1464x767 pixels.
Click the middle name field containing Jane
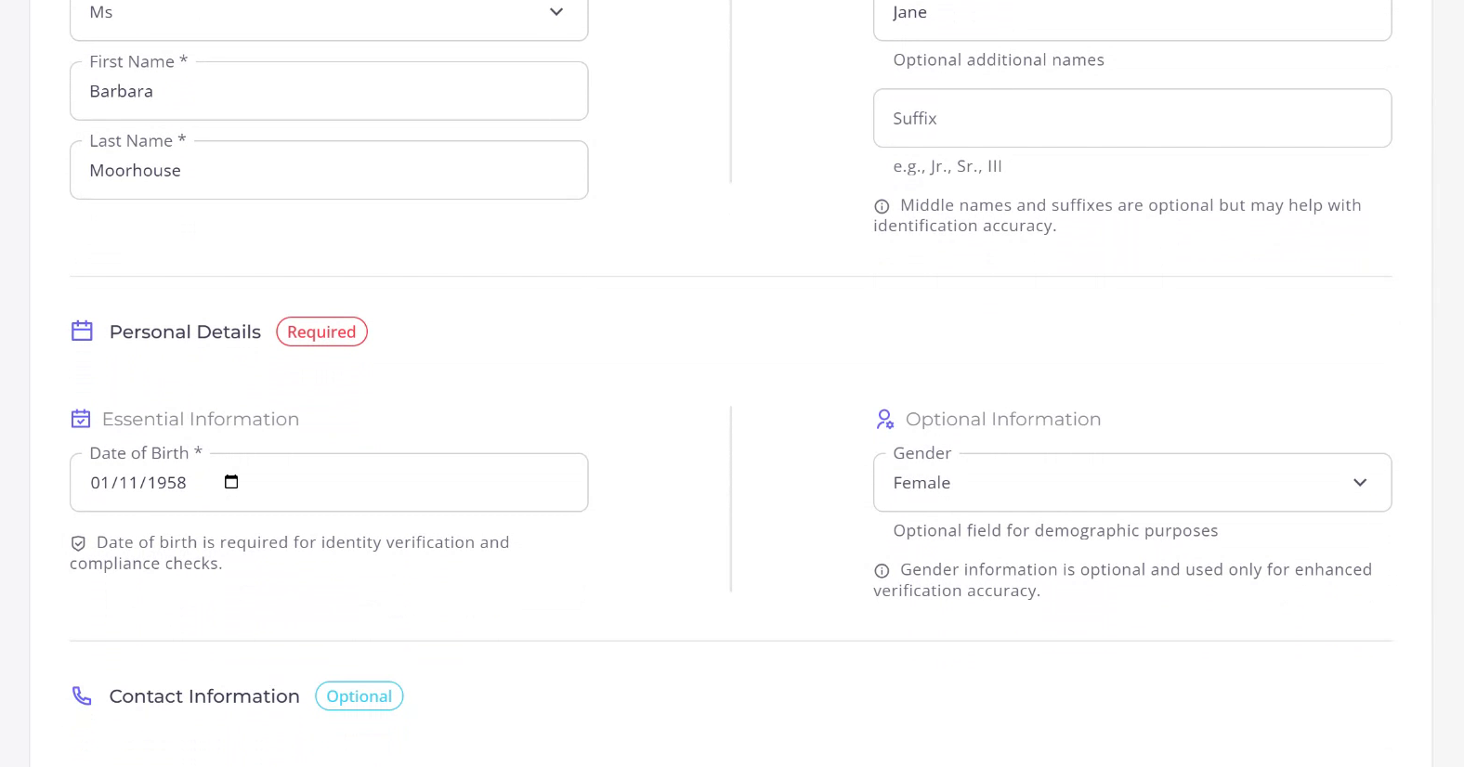[x=1131, y=13]
